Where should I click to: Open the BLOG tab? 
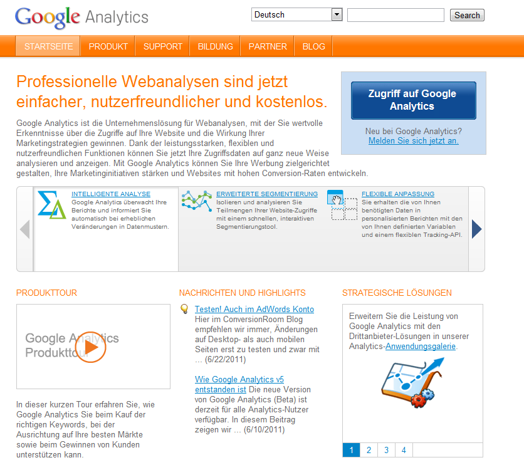point(314,46)
